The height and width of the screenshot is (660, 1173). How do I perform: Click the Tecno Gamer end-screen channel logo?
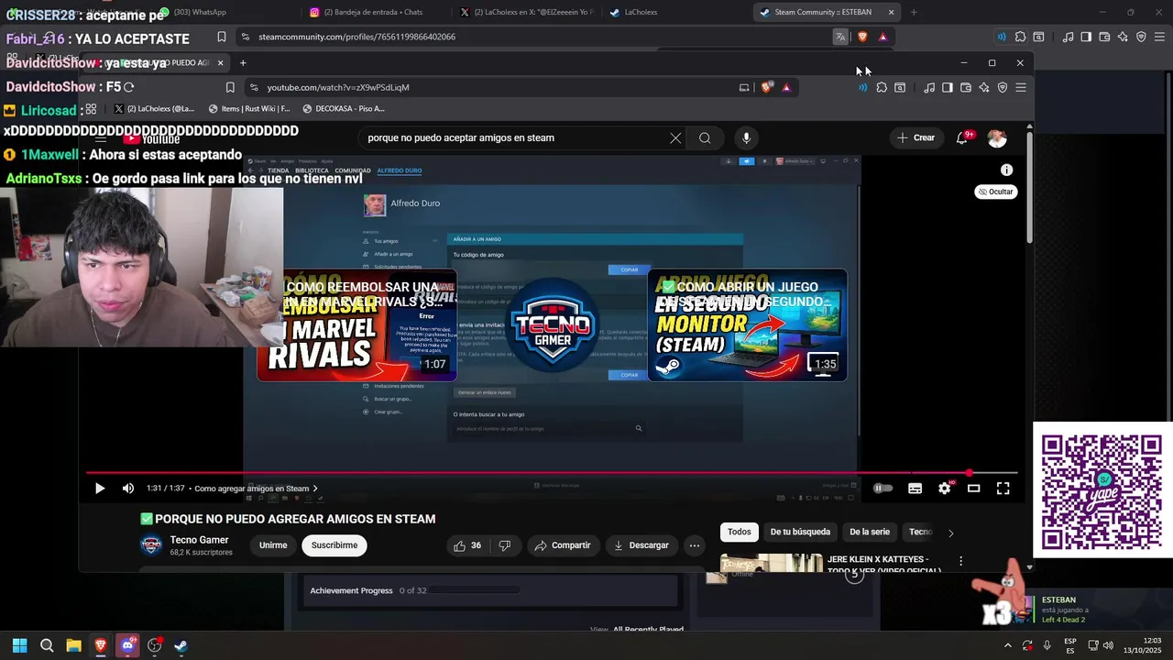(x=552, y=324)
